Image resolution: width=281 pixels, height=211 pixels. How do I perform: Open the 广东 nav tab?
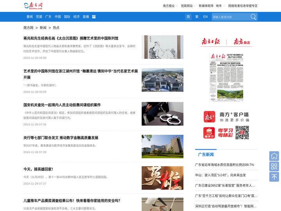(48, 17)
